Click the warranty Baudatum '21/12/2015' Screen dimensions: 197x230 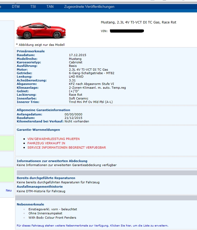(73, 118)
